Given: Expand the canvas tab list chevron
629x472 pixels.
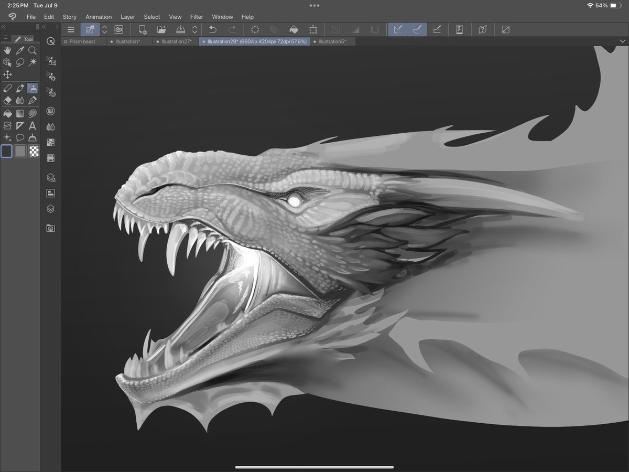Looking at the screenshot, I should tap(622, 41).
